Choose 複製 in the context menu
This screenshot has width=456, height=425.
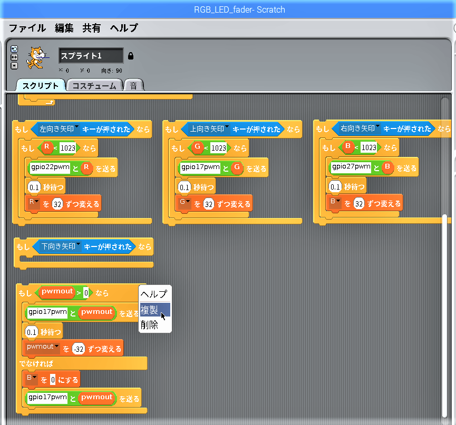[154, 310]
